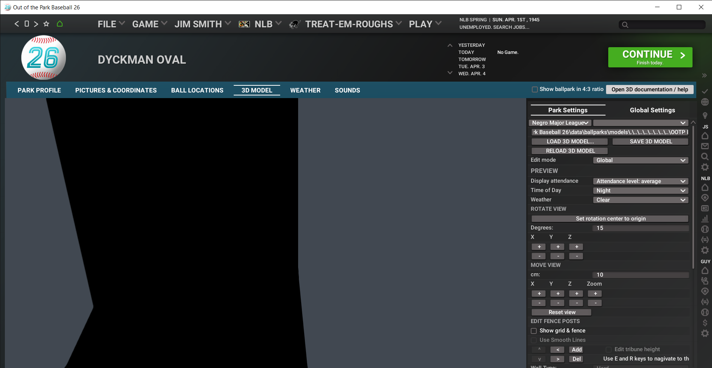
Task: Click the Continue Finish today button
Action: point(650,57)
